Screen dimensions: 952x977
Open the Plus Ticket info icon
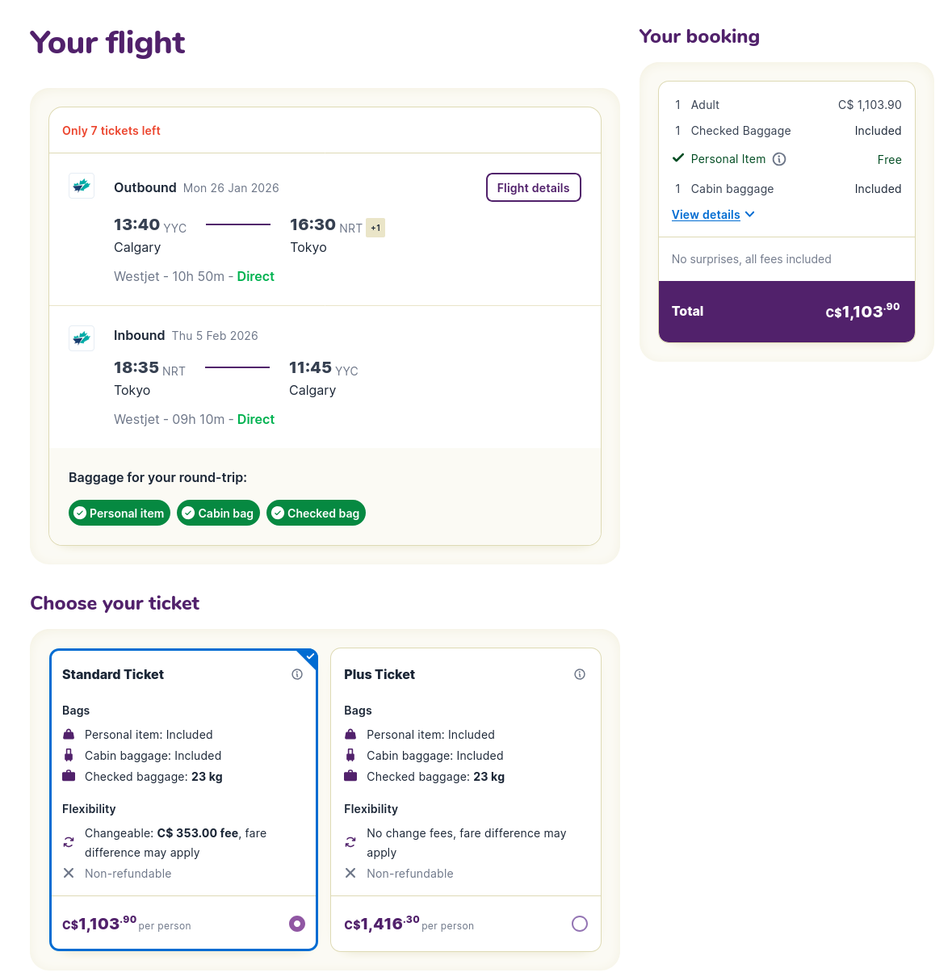click(x=579, y=673)
